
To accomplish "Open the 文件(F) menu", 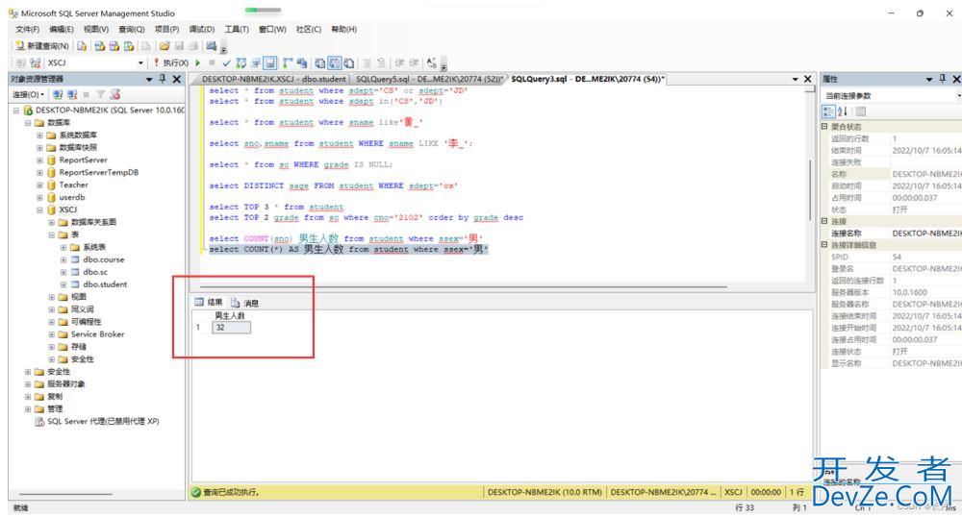I will [x=28, y=30].
